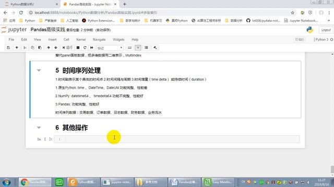The height and width of the screenshot is (187, 334).
Task: Click the browser address bar
Action: (x=158, y=12)
